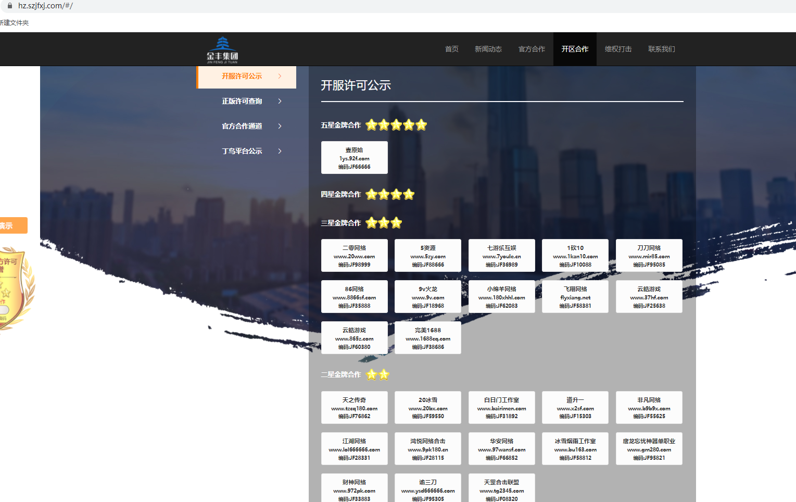
Task: Click the five-star rating icons
Action: point(396,125)
